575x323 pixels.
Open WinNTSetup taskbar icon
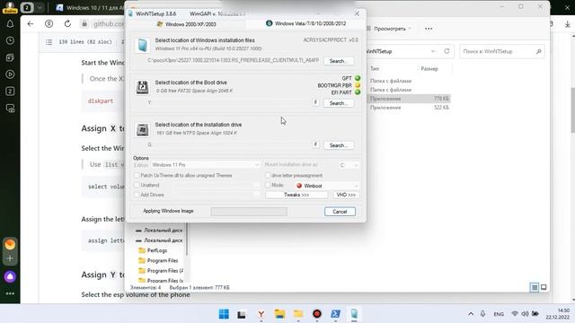[354, 314]
